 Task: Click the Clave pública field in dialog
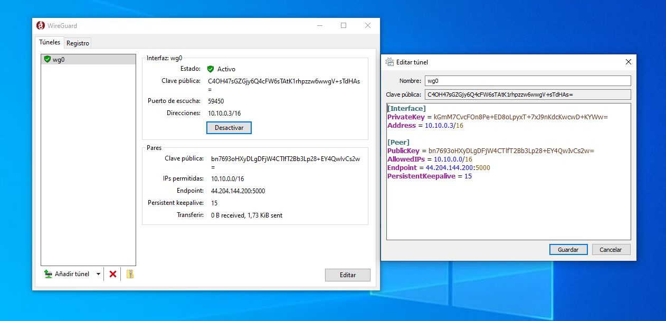(528, 95)
